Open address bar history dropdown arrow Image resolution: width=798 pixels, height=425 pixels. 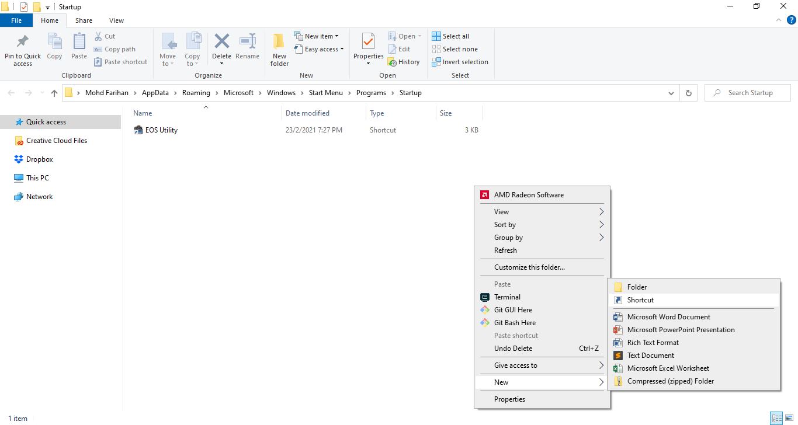[x=671, y=93]
